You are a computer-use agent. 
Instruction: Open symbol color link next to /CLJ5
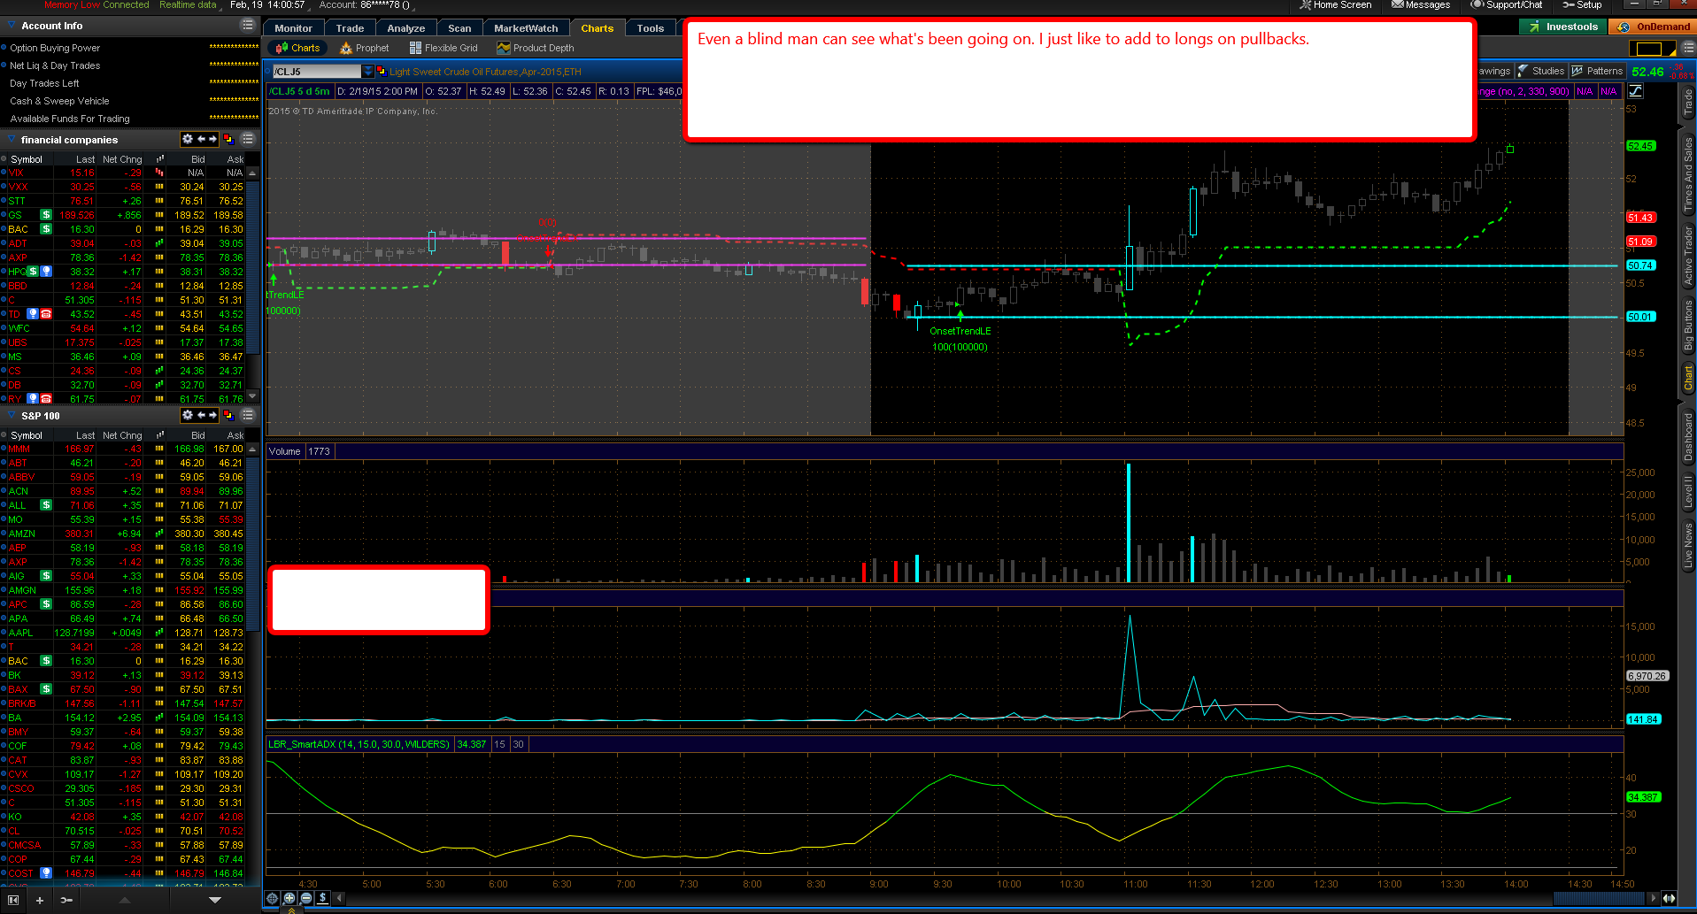[x=382, y=71]
